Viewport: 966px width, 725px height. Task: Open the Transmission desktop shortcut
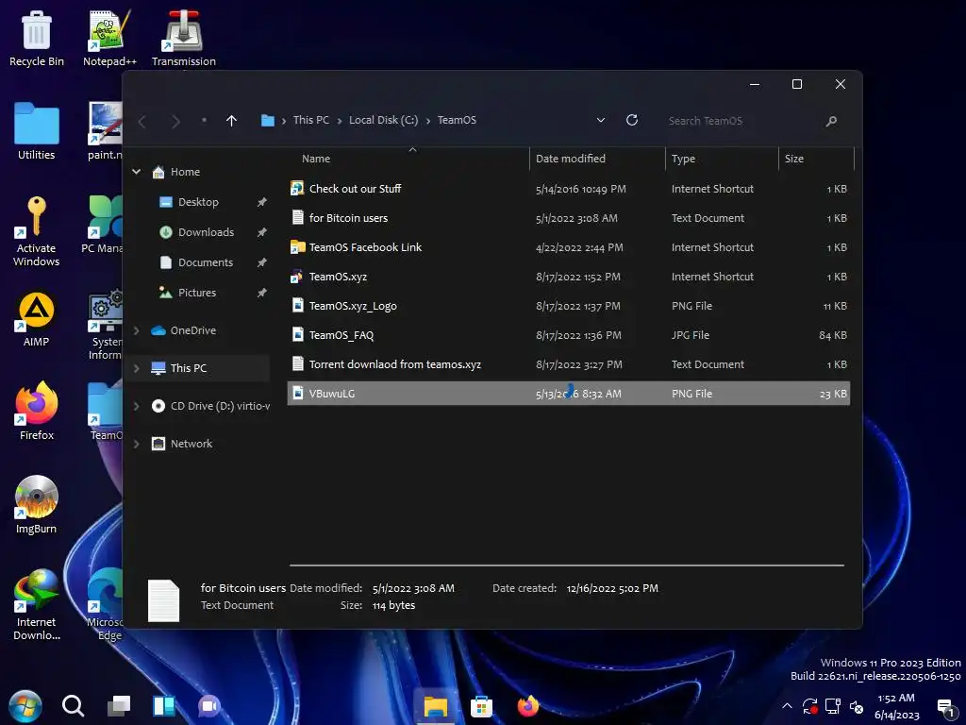point(183,38)
